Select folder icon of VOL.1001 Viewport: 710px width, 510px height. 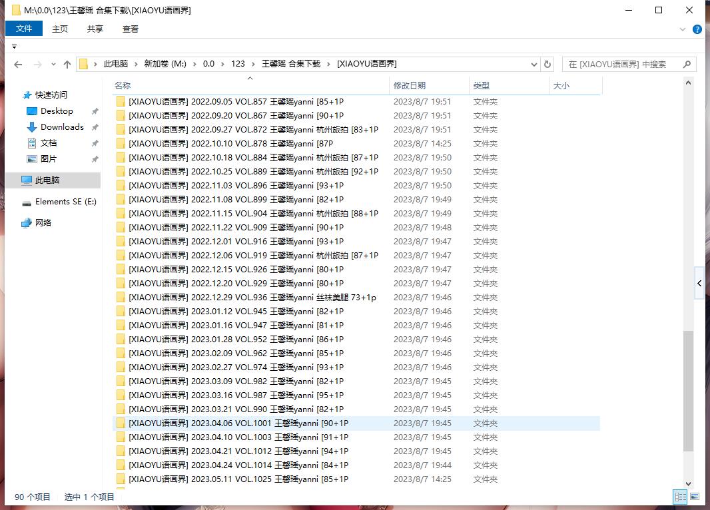tap(121, 423)
